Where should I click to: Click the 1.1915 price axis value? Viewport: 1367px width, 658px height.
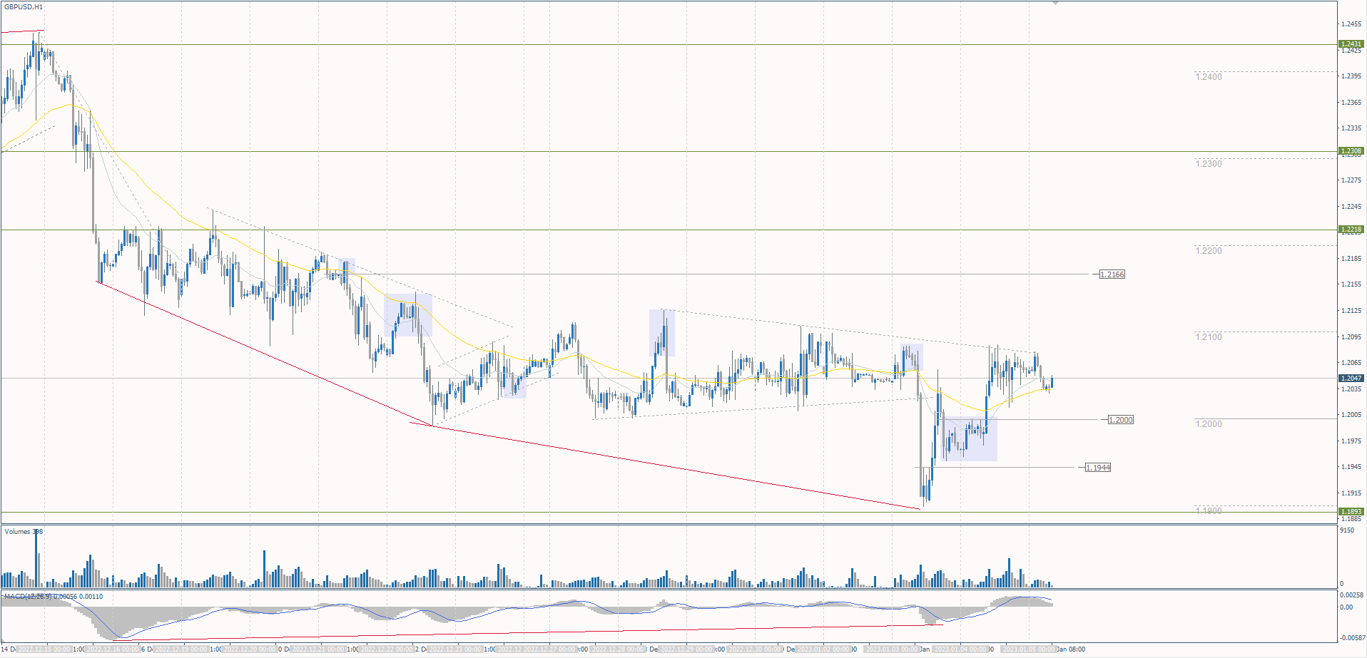[1351, 493]
